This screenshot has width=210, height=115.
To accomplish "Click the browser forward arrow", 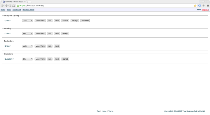I will (6, 5).
